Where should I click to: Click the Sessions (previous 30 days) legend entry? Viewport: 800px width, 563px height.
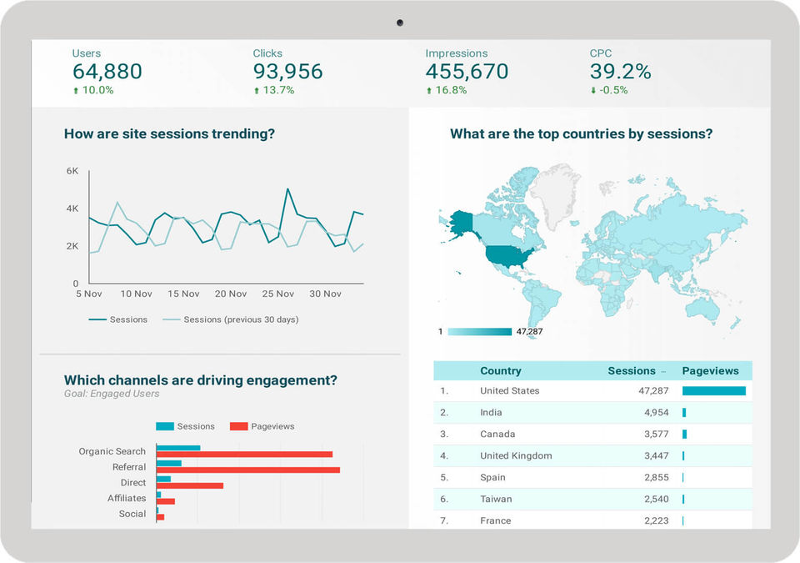[231, 319]
